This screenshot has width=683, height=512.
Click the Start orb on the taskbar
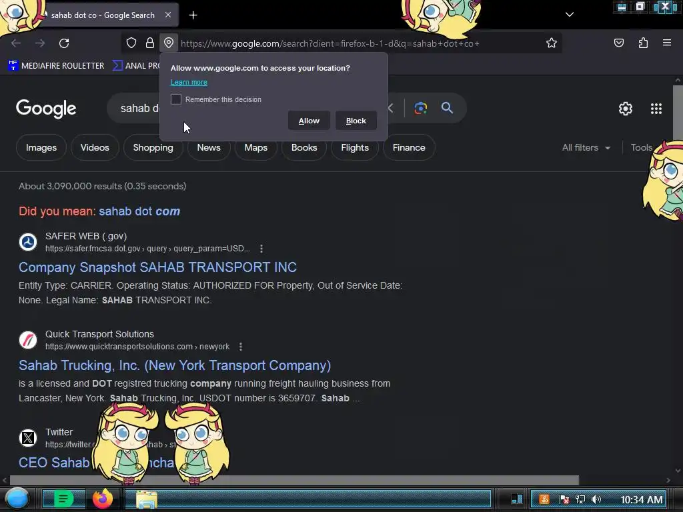tap(17, 499)
